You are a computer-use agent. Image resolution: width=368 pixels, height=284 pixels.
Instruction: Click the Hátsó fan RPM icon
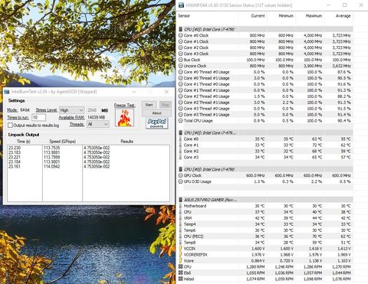pos(180,279)
